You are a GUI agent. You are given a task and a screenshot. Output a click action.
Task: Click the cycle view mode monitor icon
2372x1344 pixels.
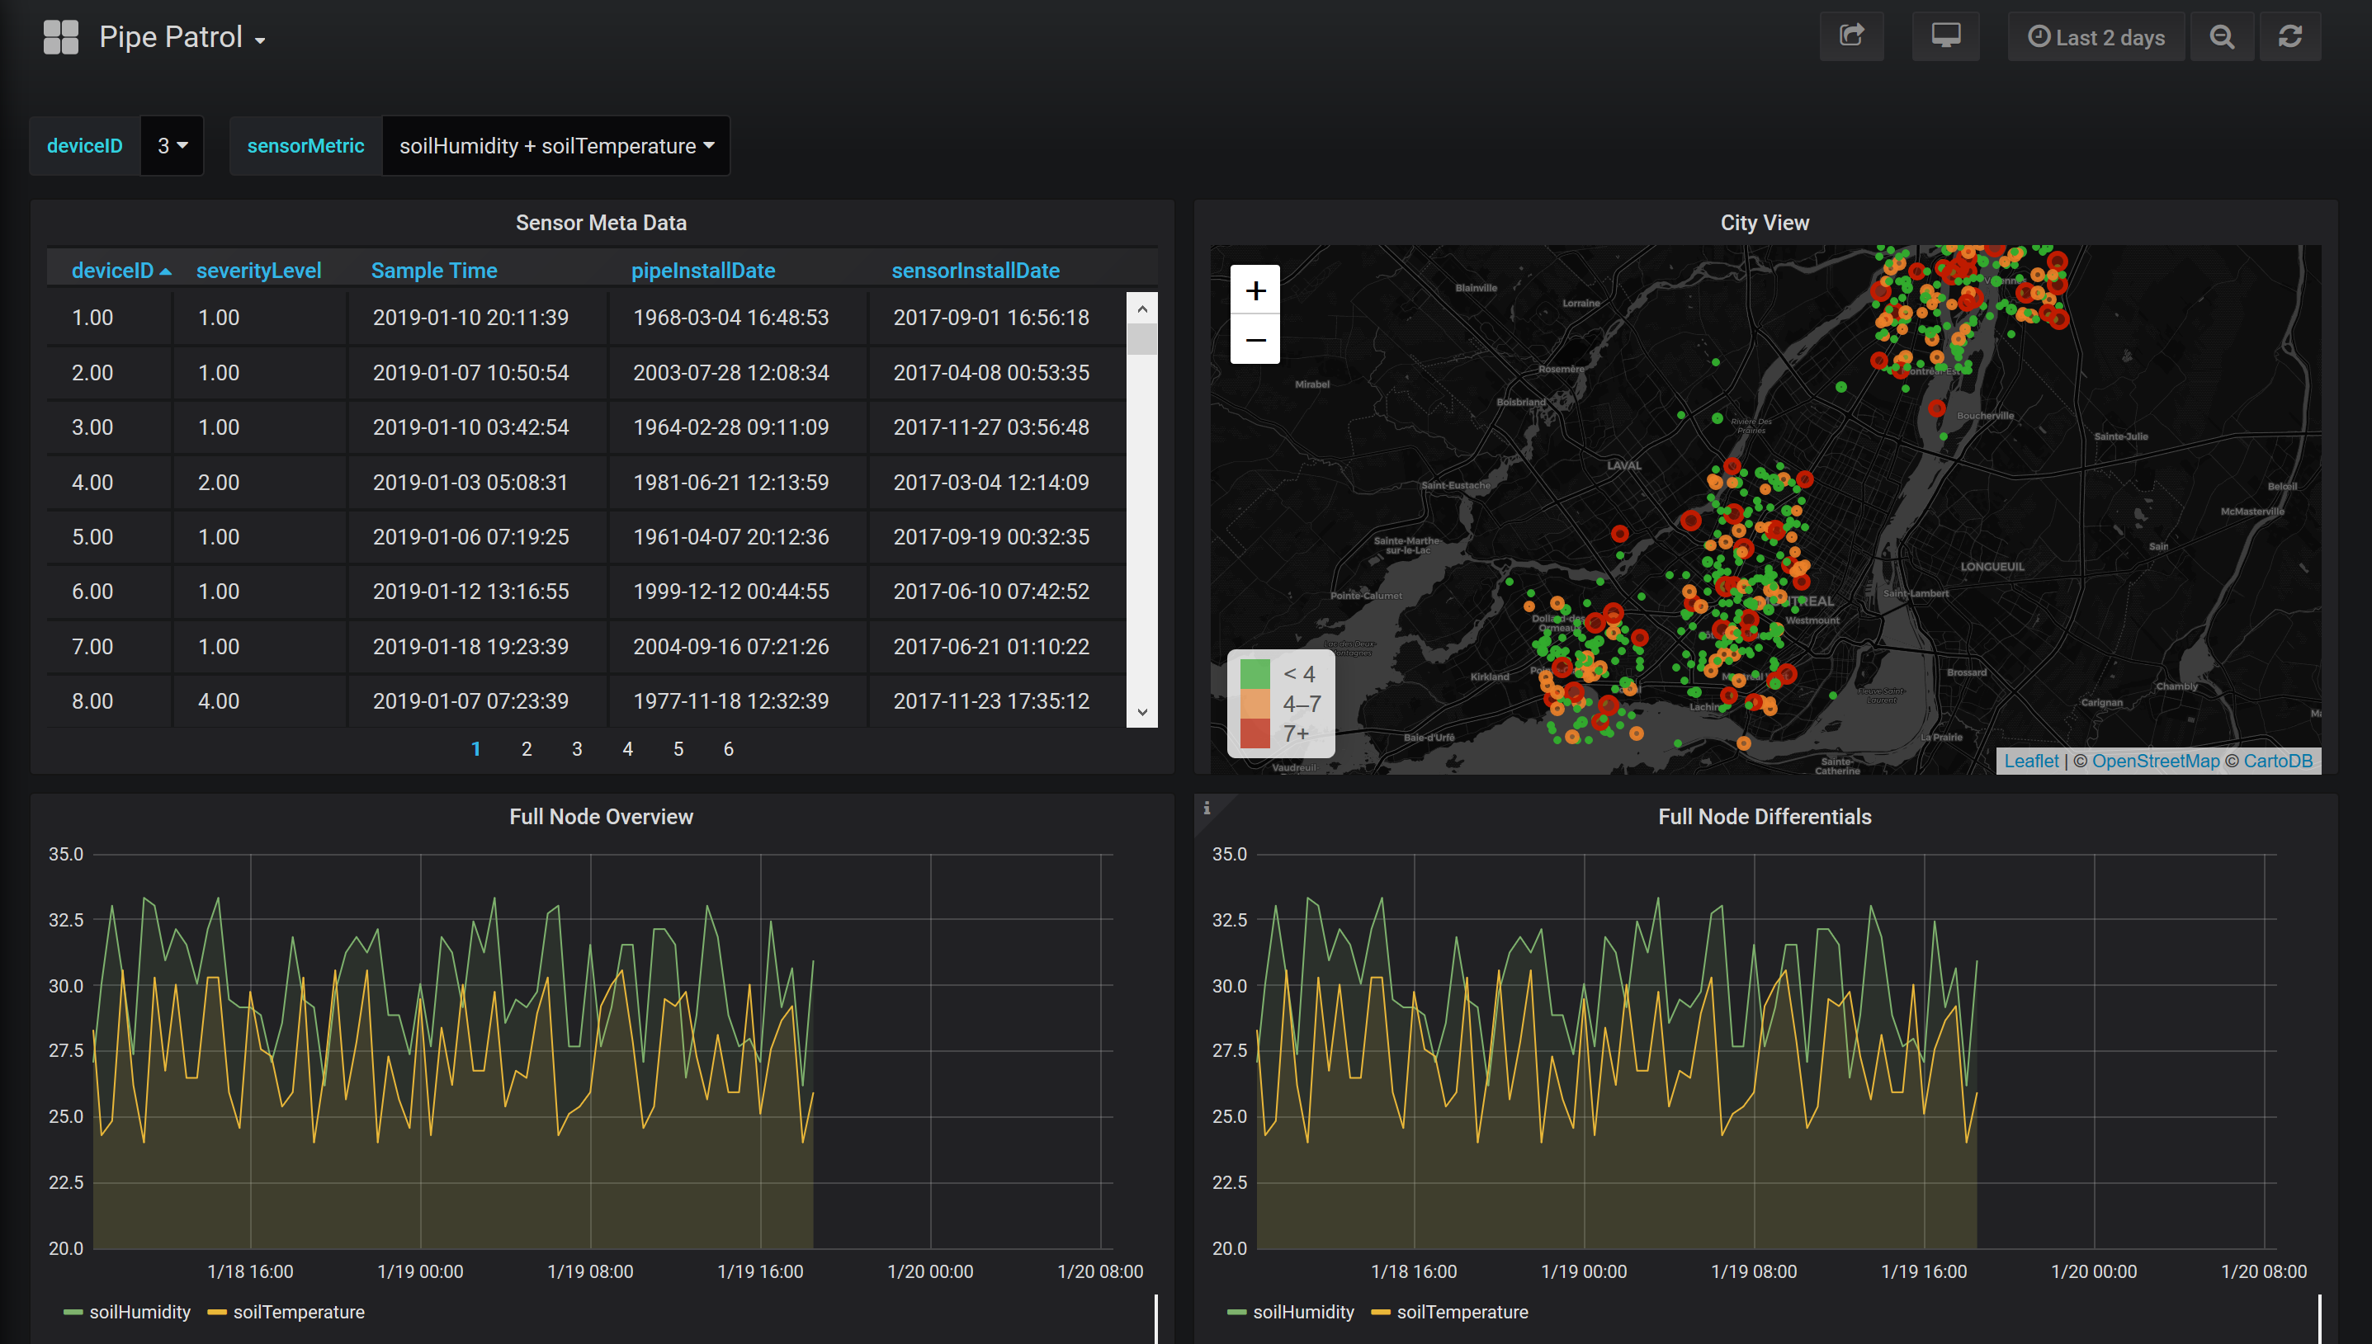pyautogui.click(x=1944, y=37)
